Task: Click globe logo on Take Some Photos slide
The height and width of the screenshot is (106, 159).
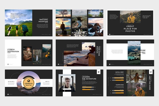Action: [x=58, y=64]
